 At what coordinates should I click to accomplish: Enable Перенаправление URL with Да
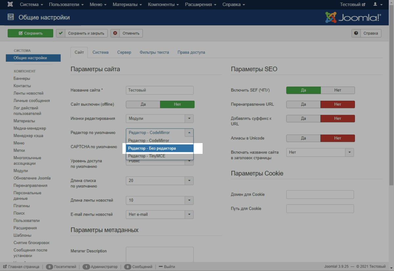[303, 104]
